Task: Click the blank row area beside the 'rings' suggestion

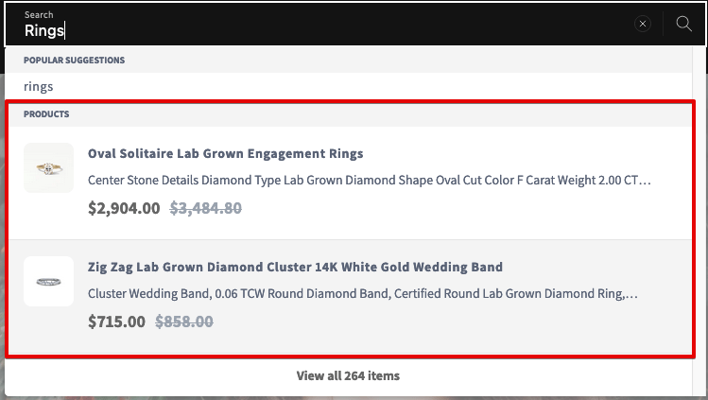Action: [x=371, y=86]
